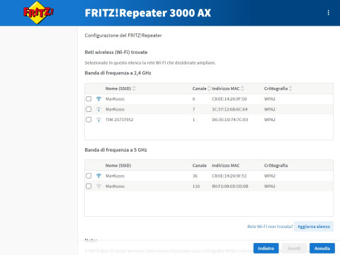Click the 5 GHz table Crittografia header
Image resolution: width=340 pixels, height=255 pixels.
point(276,166)
